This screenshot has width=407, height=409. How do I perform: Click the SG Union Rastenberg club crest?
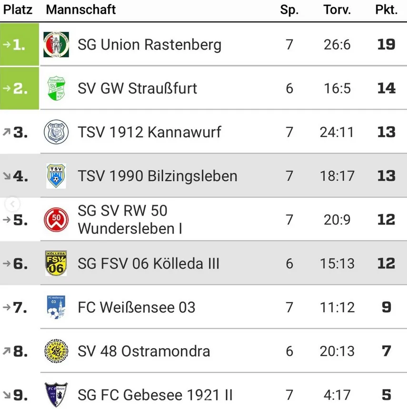click(x=56, y=45)
